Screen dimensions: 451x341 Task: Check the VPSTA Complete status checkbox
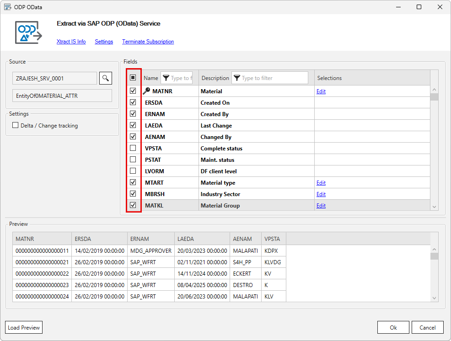pos(133,148)
